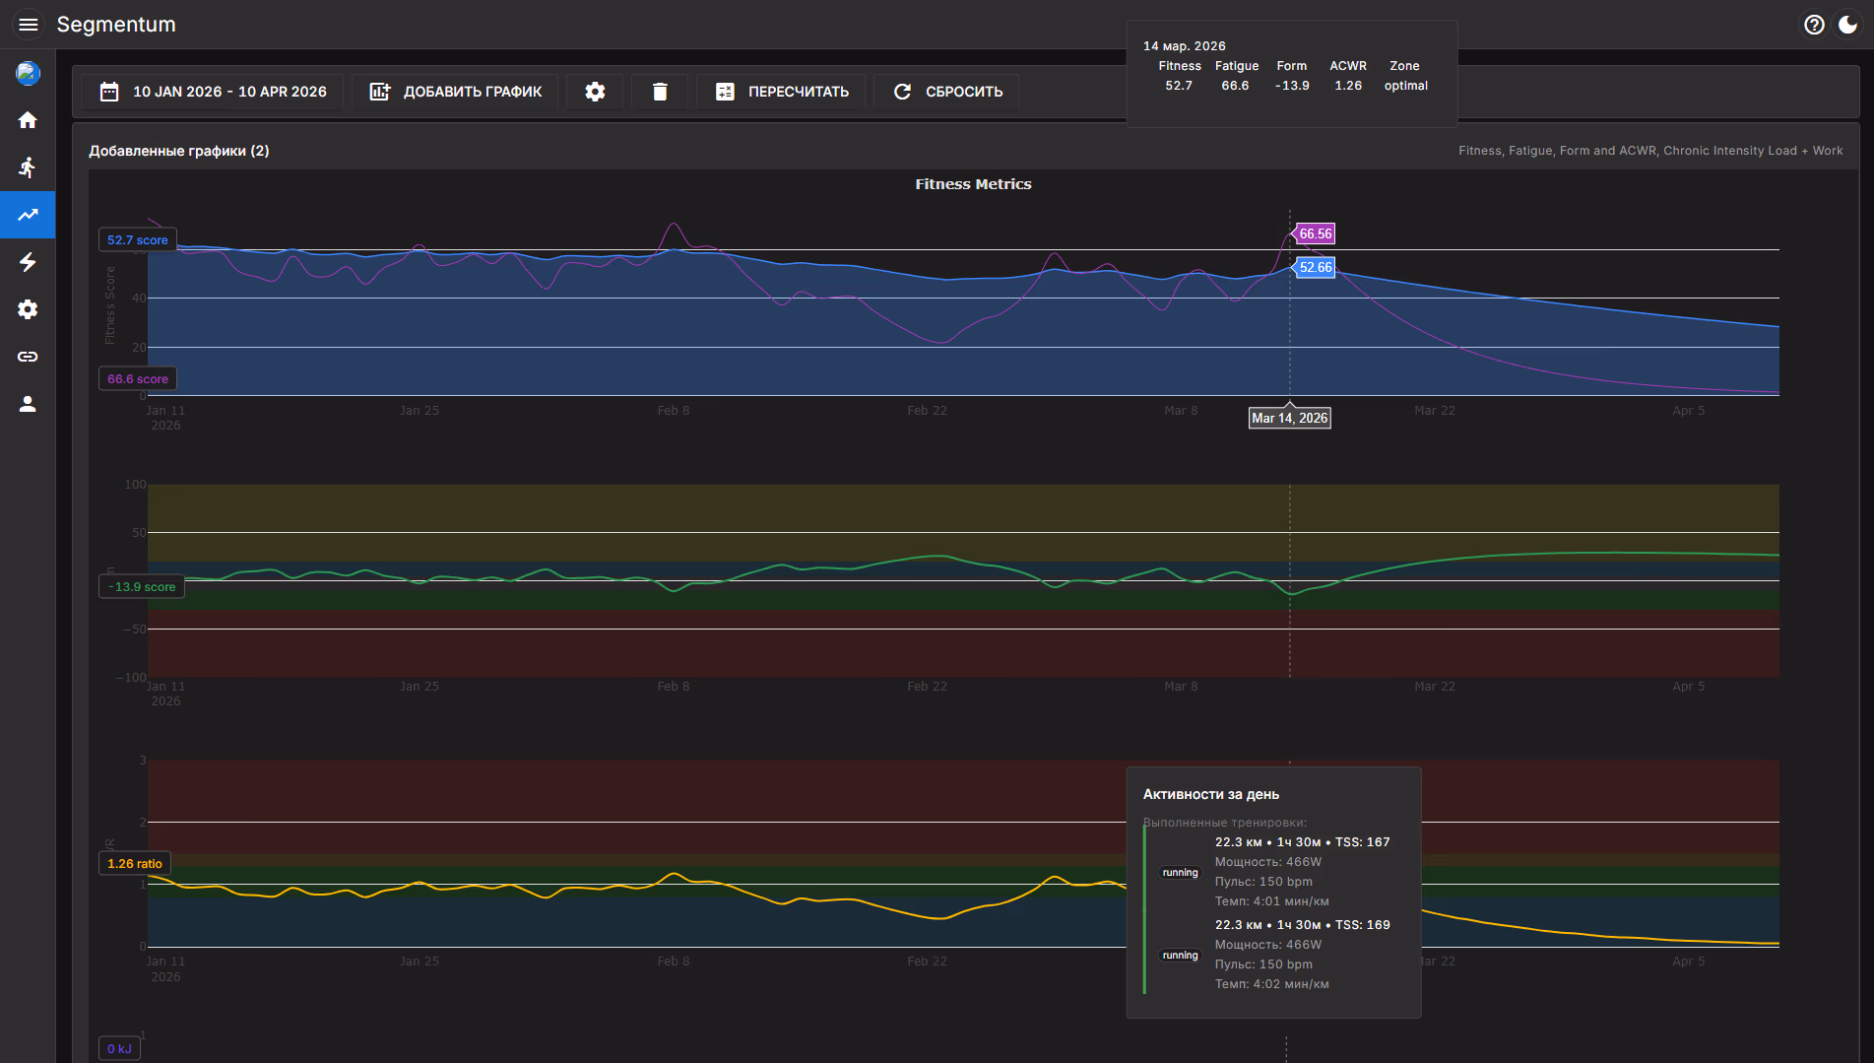Go to the home page icon
1874x1063 pixels.
click(x=28, y=120)
